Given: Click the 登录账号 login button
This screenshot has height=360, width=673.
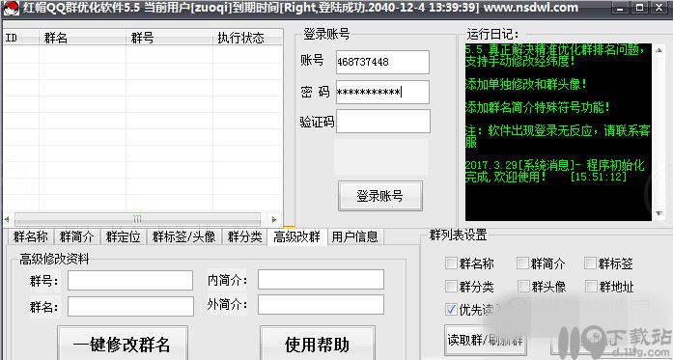Looking at the screenshot, I should 379,196.
